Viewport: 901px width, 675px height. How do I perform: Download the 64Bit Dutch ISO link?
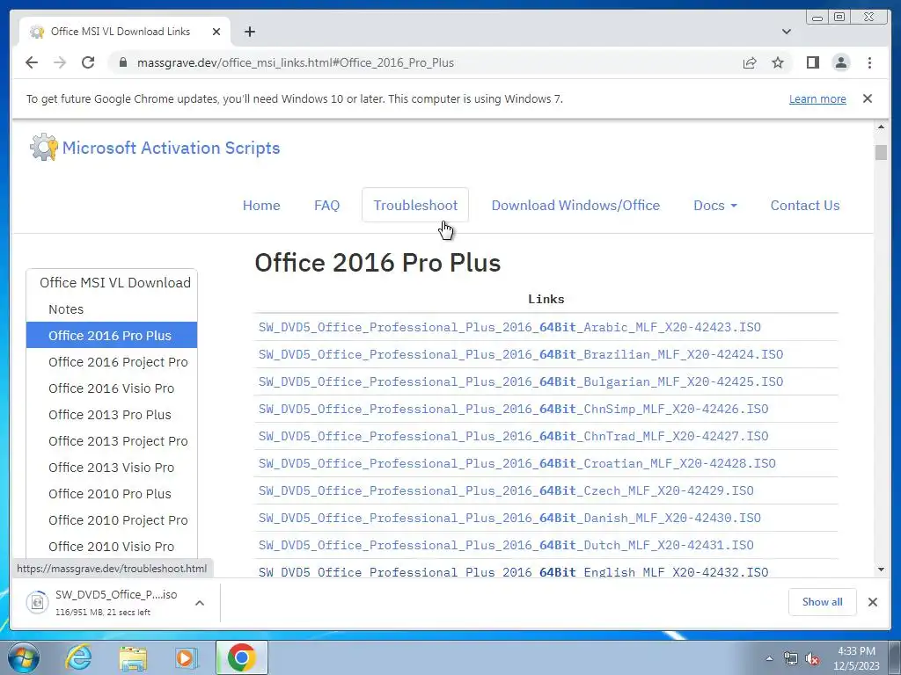point(506,545)
